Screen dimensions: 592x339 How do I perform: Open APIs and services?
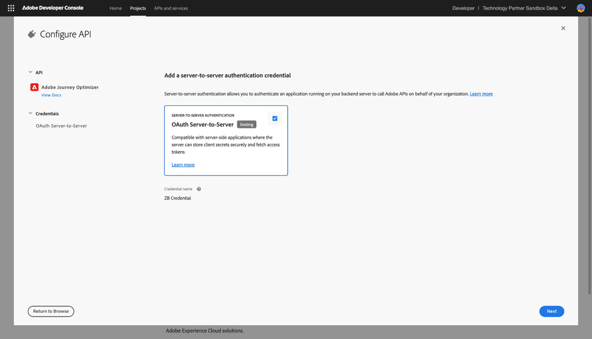(171, 8)
